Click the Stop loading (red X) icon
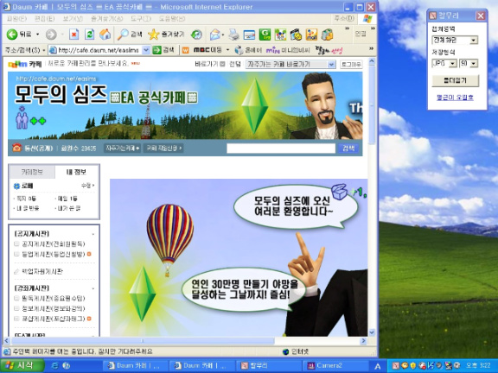 [73, 34]
